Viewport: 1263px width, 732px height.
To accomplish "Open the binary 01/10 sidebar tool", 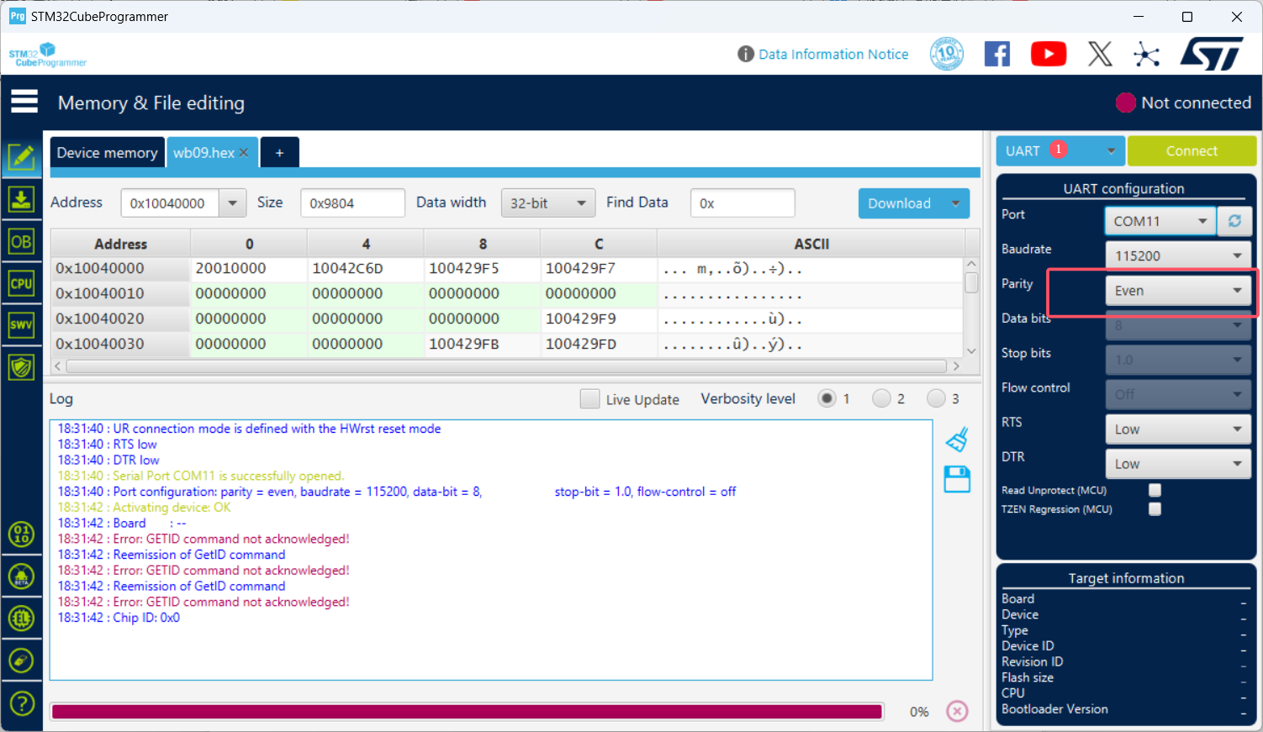I will click(x=21, y=535).
